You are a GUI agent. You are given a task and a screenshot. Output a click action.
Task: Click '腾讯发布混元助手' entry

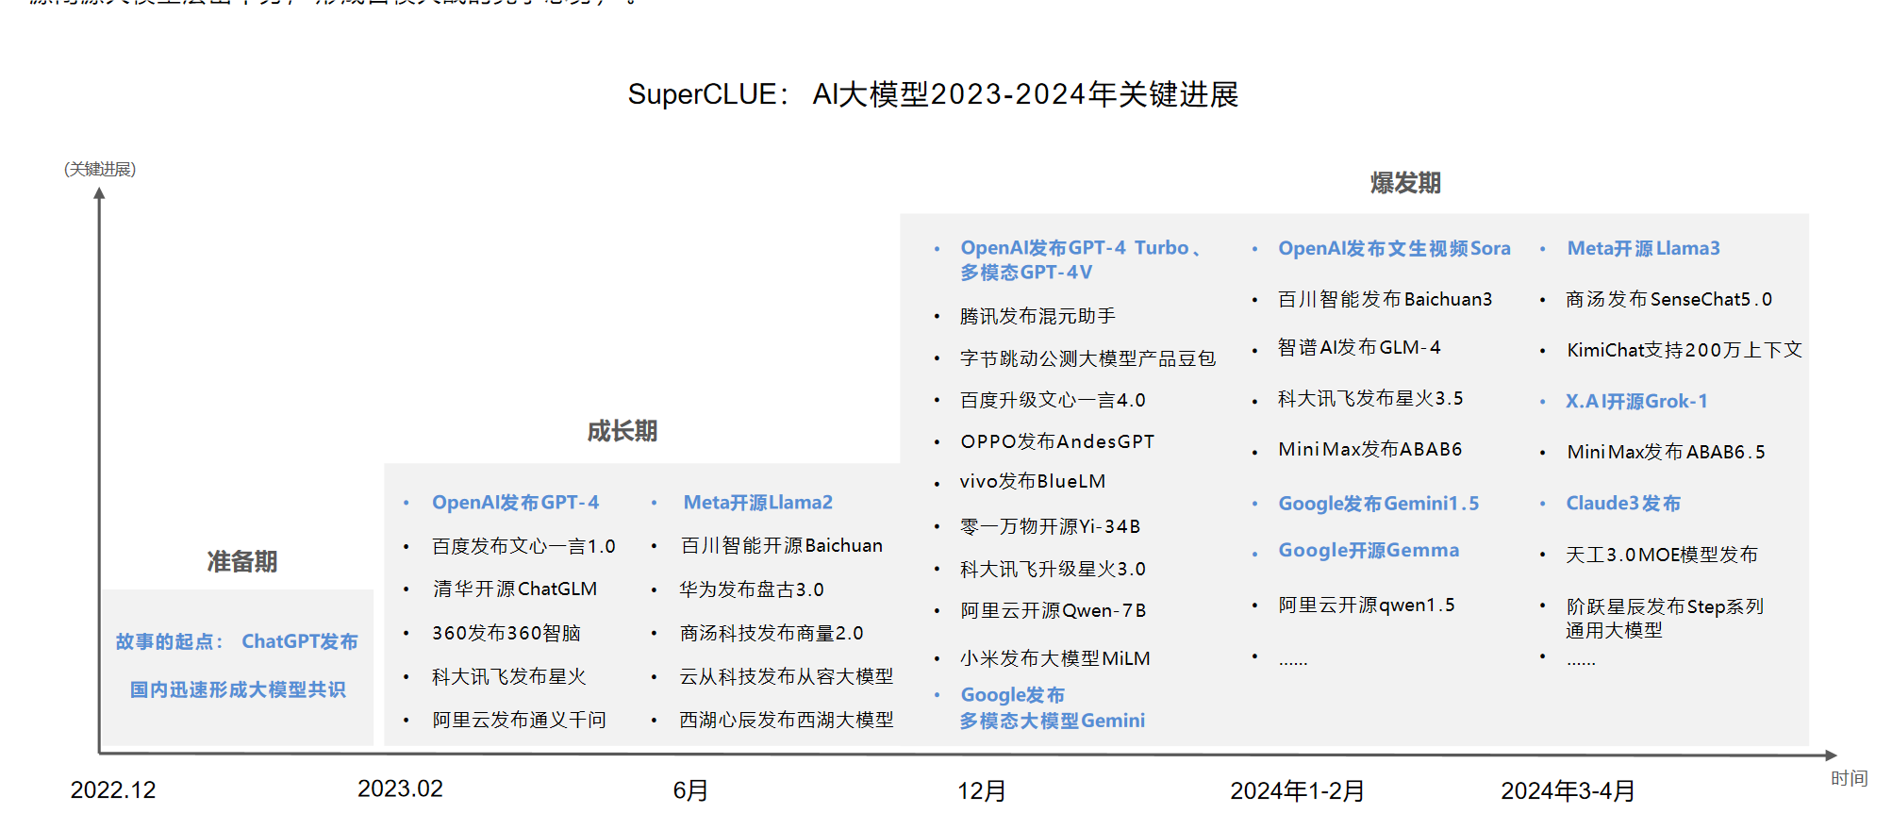tap(1037, 316)
